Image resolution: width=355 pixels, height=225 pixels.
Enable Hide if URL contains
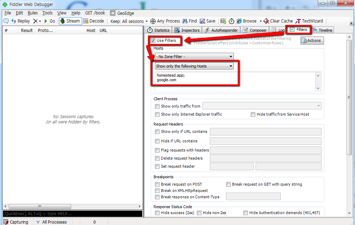click(157, 141)
